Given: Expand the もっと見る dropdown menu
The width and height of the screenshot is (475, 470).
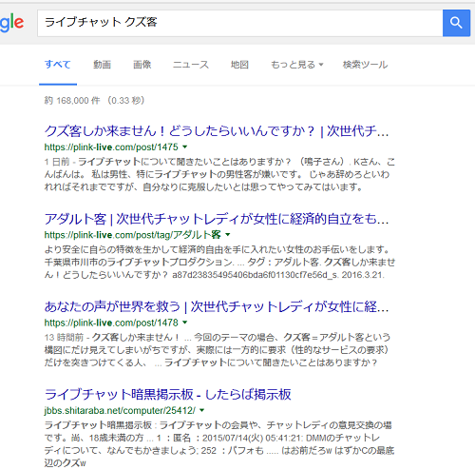Looking at the screenshot, I should tap(297, 65).
